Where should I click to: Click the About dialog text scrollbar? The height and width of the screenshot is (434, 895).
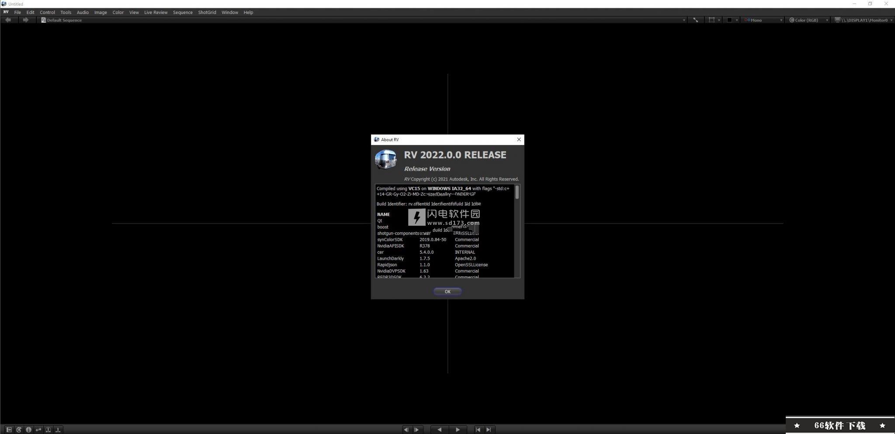[x=517, y=192]
